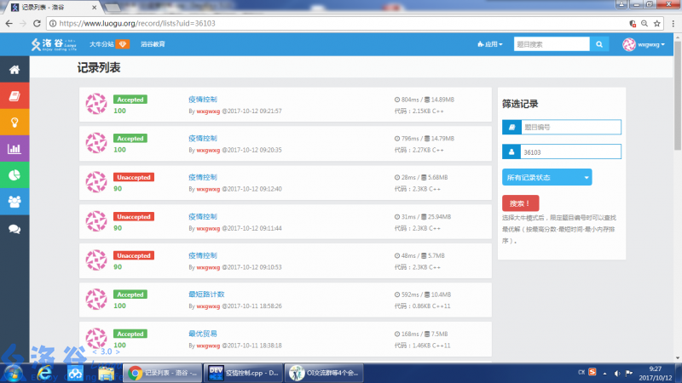
Task: Open the 最短路计数 problem link
Action: click(x=206, y=294)
